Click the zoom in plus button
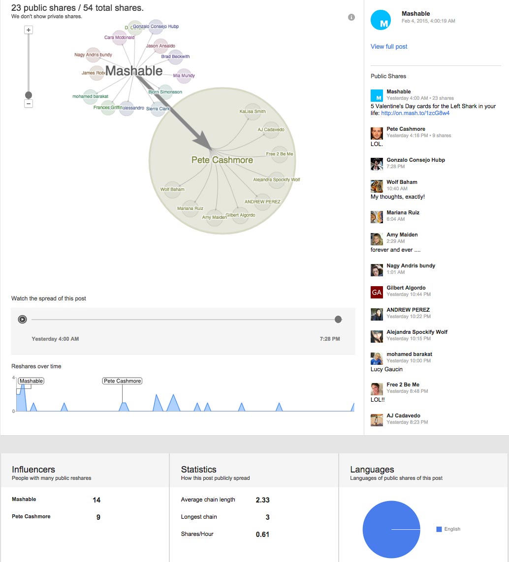Screen dimensions: 509x562 pyautogui.click(x=29, y=30)
